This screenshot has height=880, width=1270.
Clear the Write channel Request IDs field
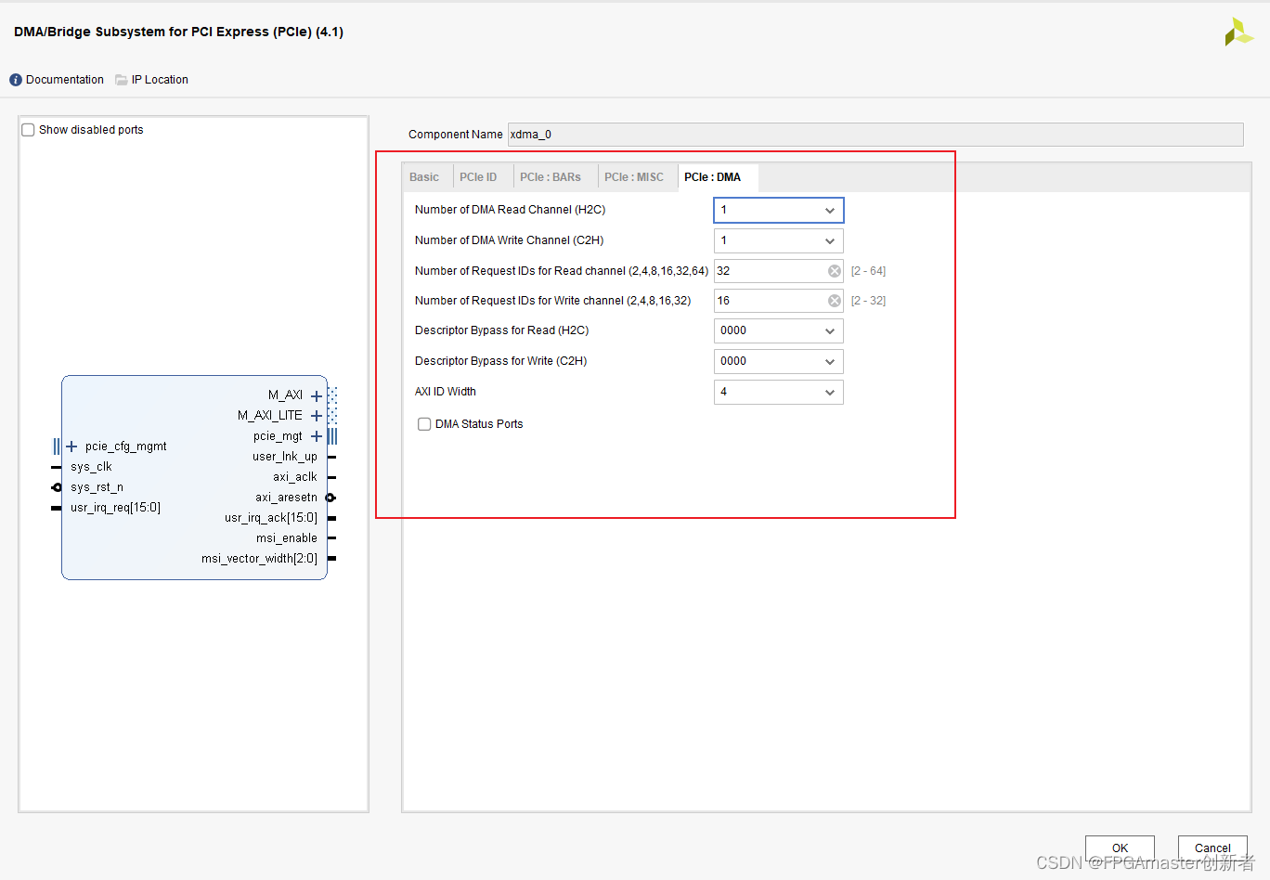click(x=835, y=301)
